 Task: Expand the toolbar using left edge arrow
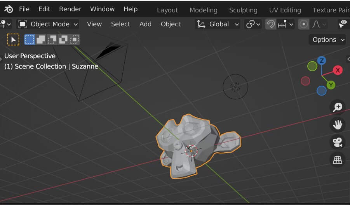click(1, 59)
